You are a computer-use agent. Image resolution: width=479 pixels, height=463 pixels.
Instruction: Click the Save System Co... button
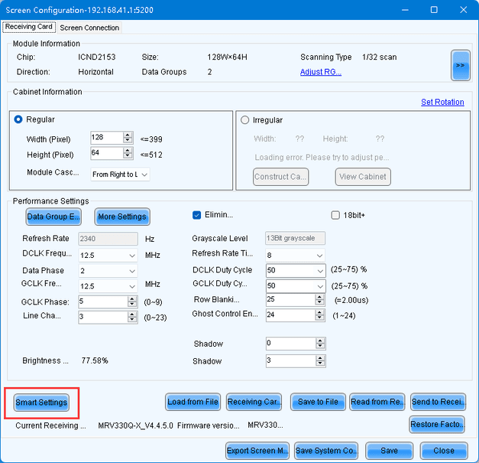[326, 451]
